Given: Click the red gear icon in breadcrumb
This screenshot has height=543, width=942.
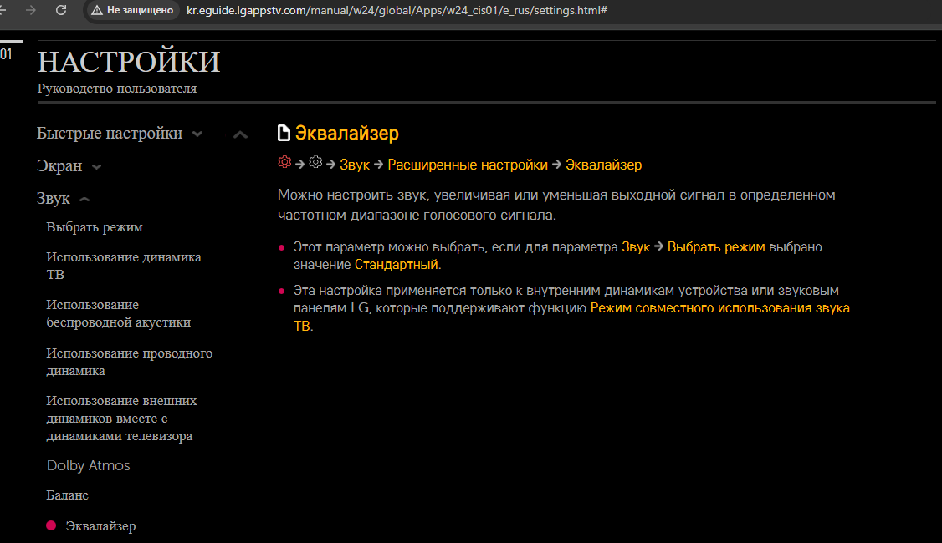Looking at the screenshot, I should pyautogui.click(x=284, y=163).
